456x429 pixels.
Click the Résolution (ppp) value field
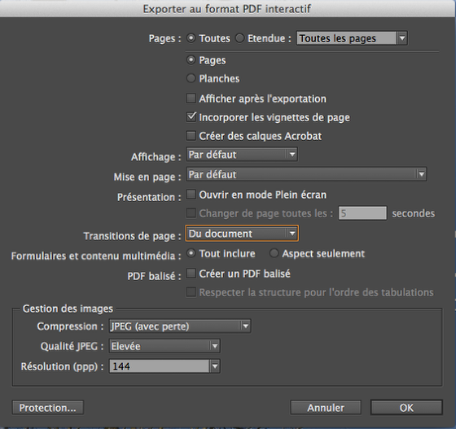[x=159, y=366]
